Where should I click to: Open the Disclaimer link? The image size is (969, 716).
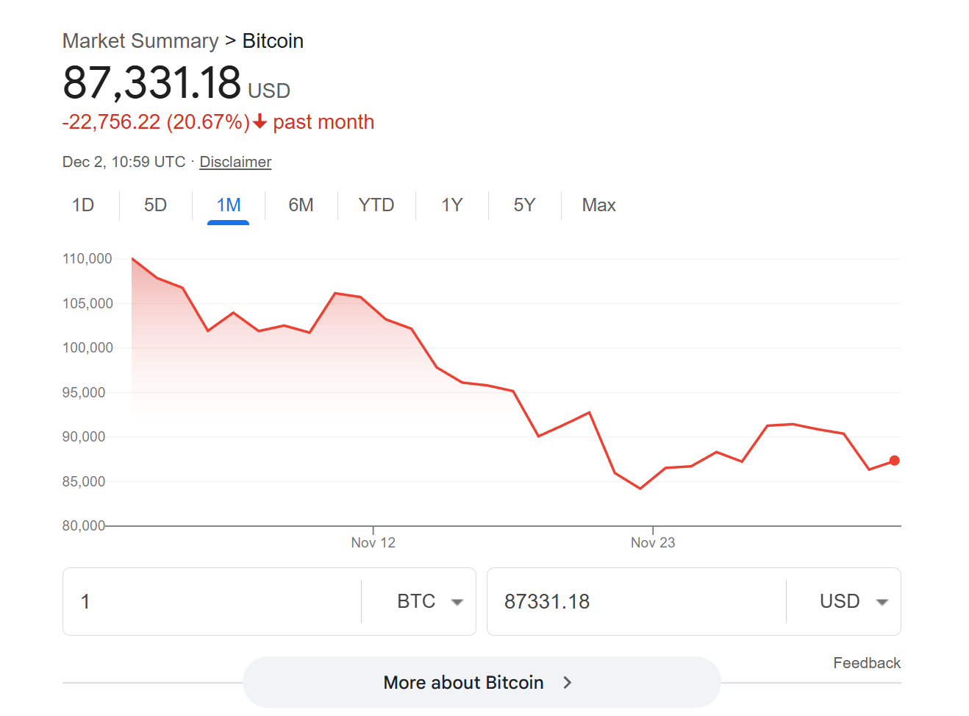pyautogui.click(x=235, y=162)
